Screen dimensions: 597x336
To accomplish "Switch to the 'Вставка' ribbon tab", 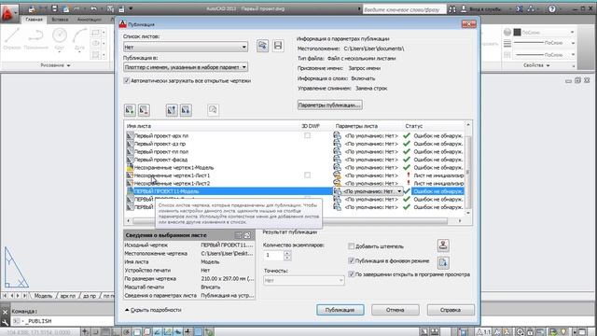I will pyautogui.click(x=60, y=19).
